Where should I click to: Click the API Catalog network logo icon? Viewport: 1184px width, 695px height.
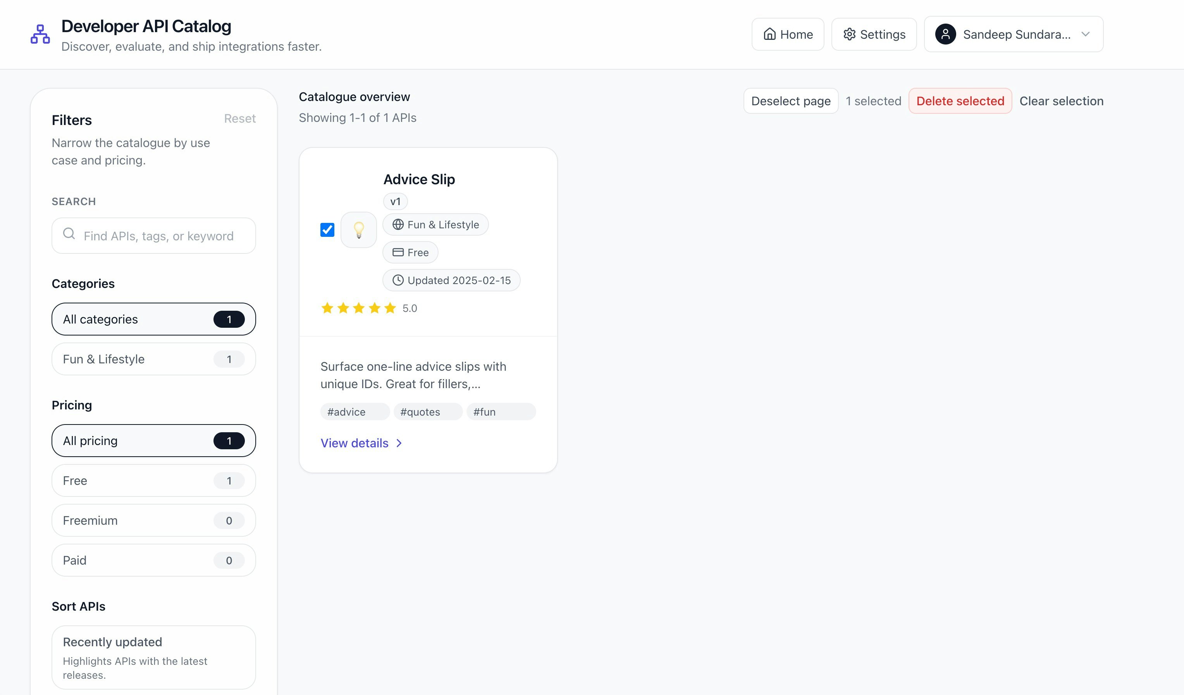40,34
